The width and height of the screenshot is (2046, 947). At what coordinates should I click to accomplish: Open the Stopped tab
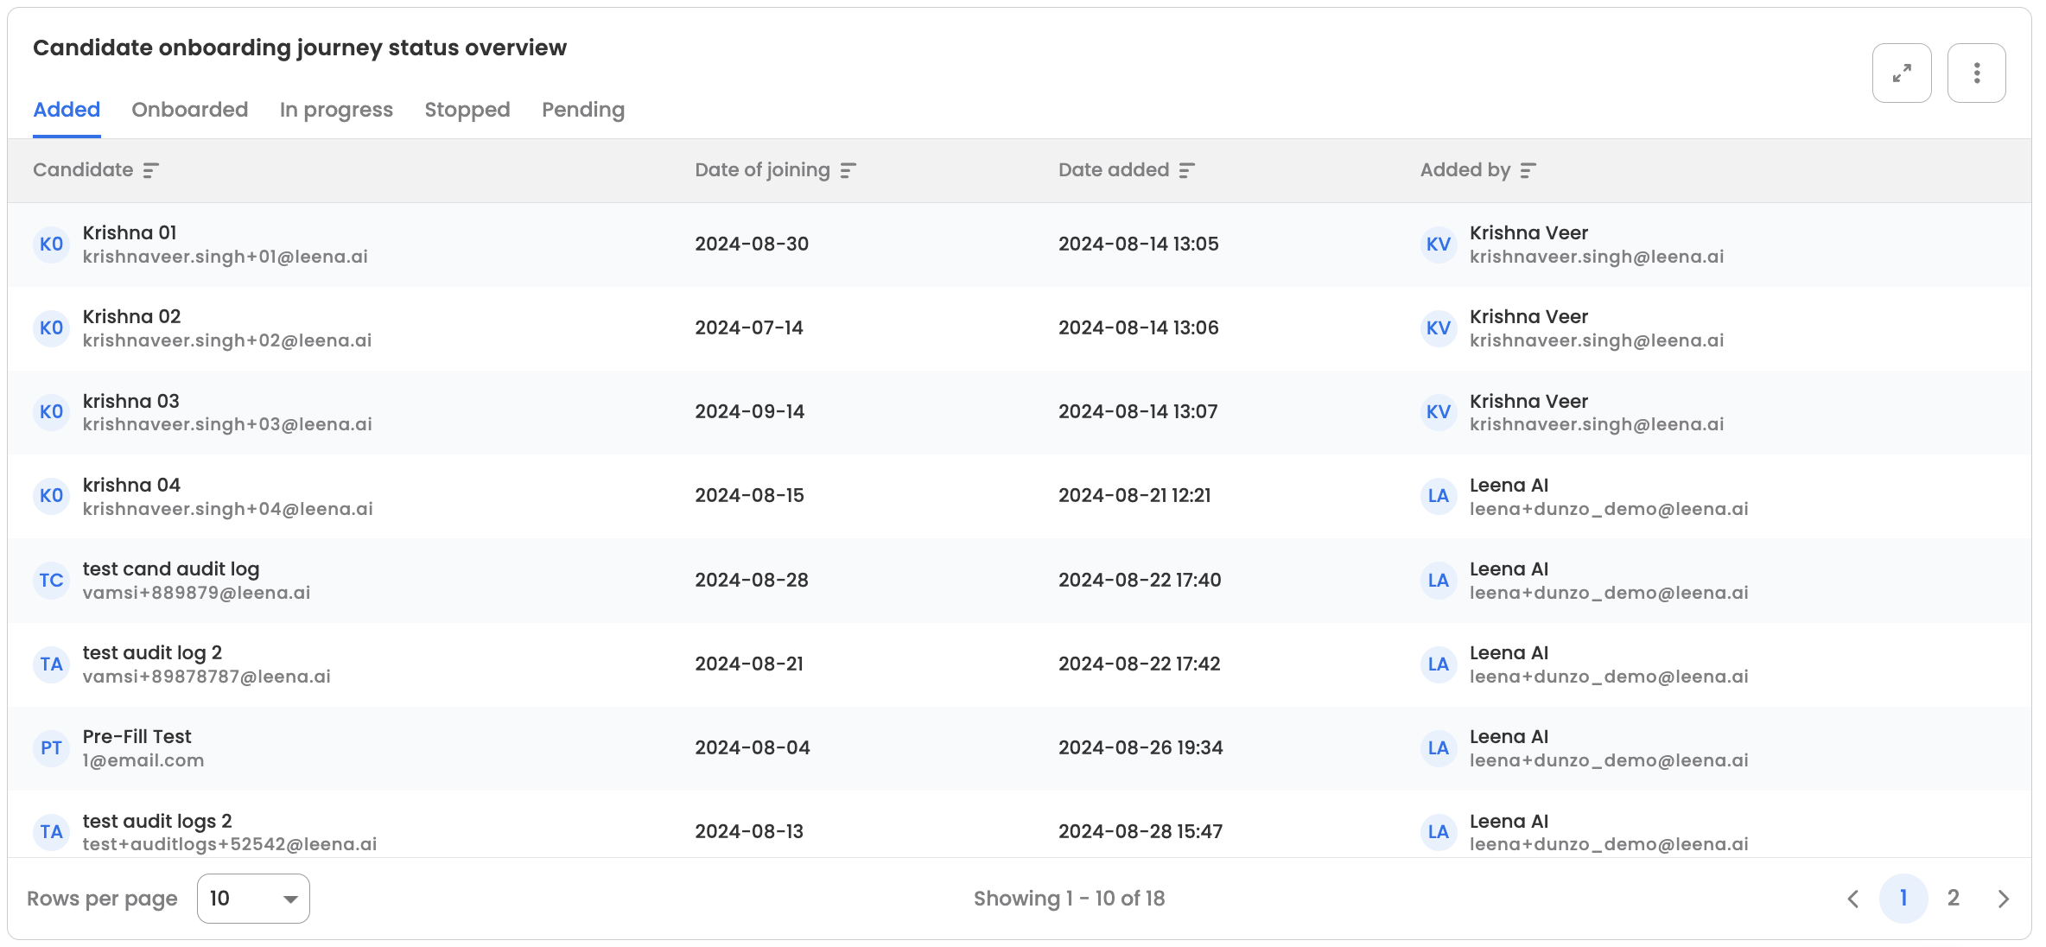[467, 110]
